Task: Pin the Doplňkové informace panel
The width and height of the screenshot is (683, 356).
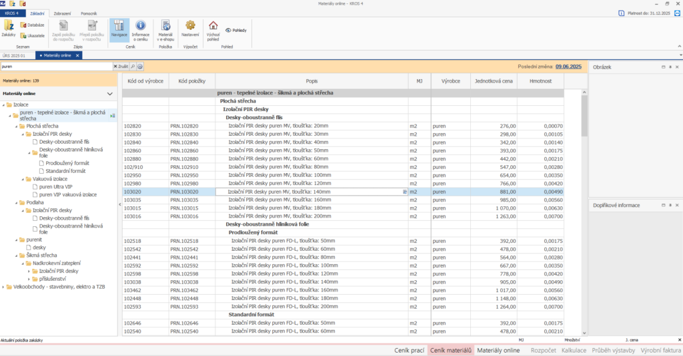Action: (x=670, y=205)
